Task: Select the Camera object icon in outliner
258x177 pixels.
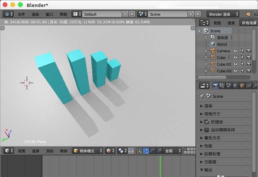Action: tap(213, 51)
